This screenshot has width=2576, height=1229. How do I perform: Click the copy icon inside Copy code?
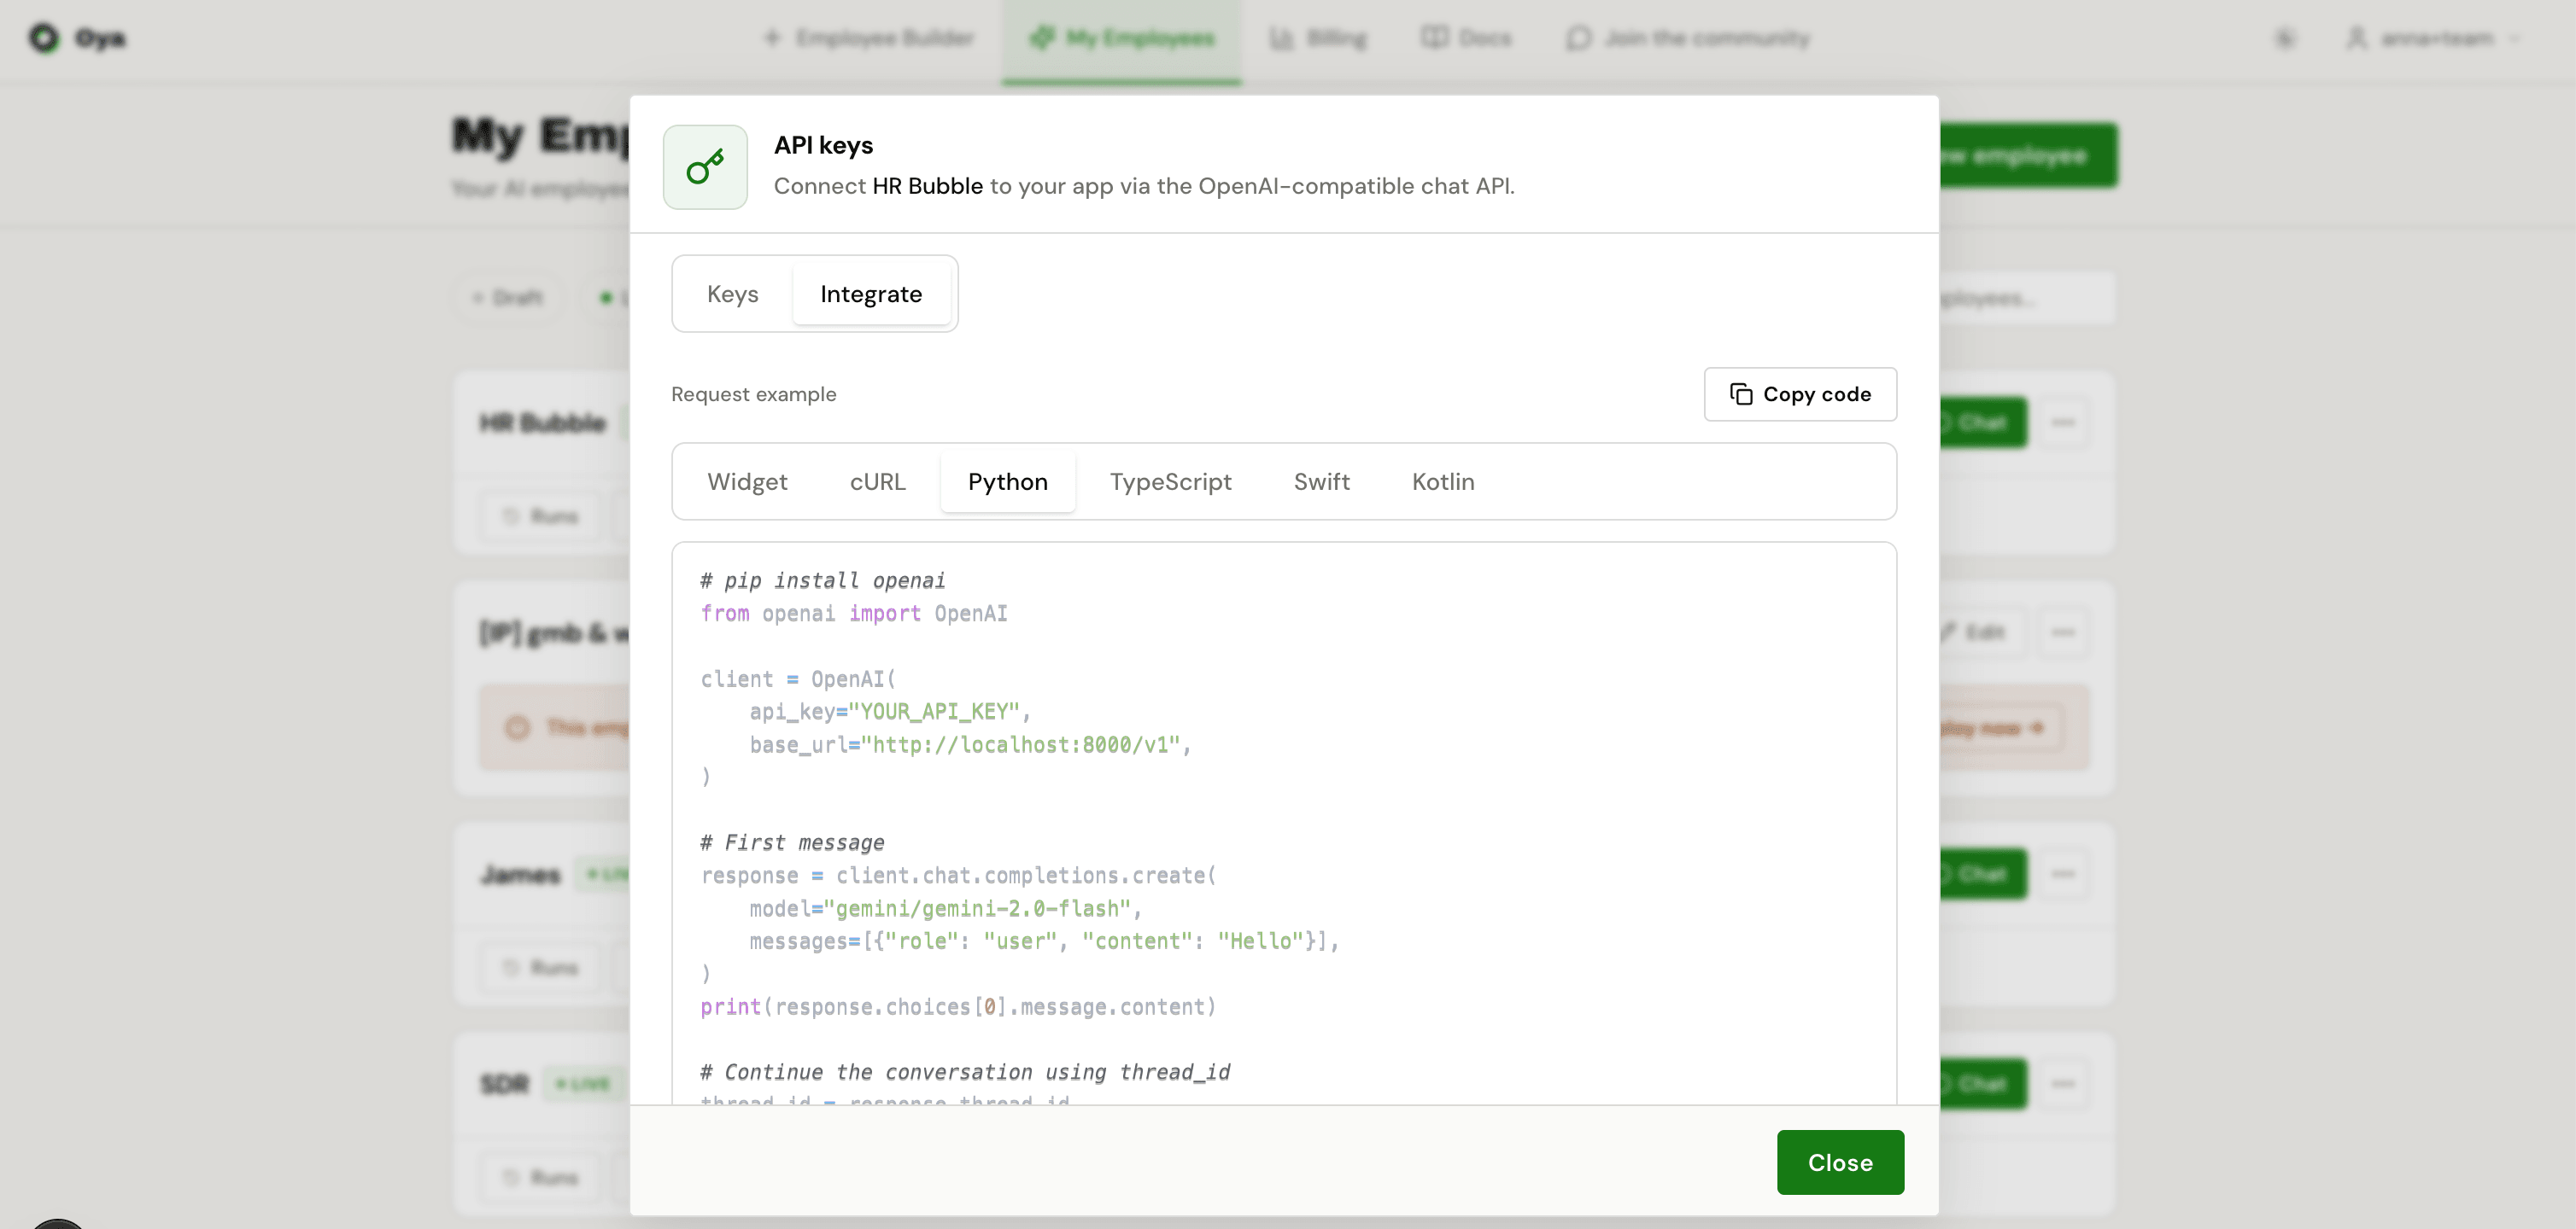(x=1742, y=393)
